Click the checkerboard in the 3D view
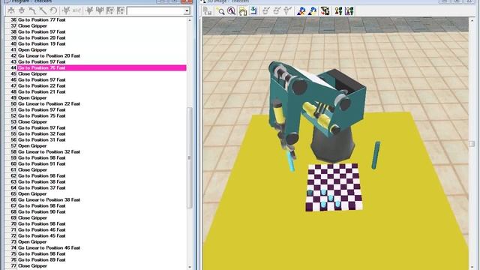 point(334,187)
